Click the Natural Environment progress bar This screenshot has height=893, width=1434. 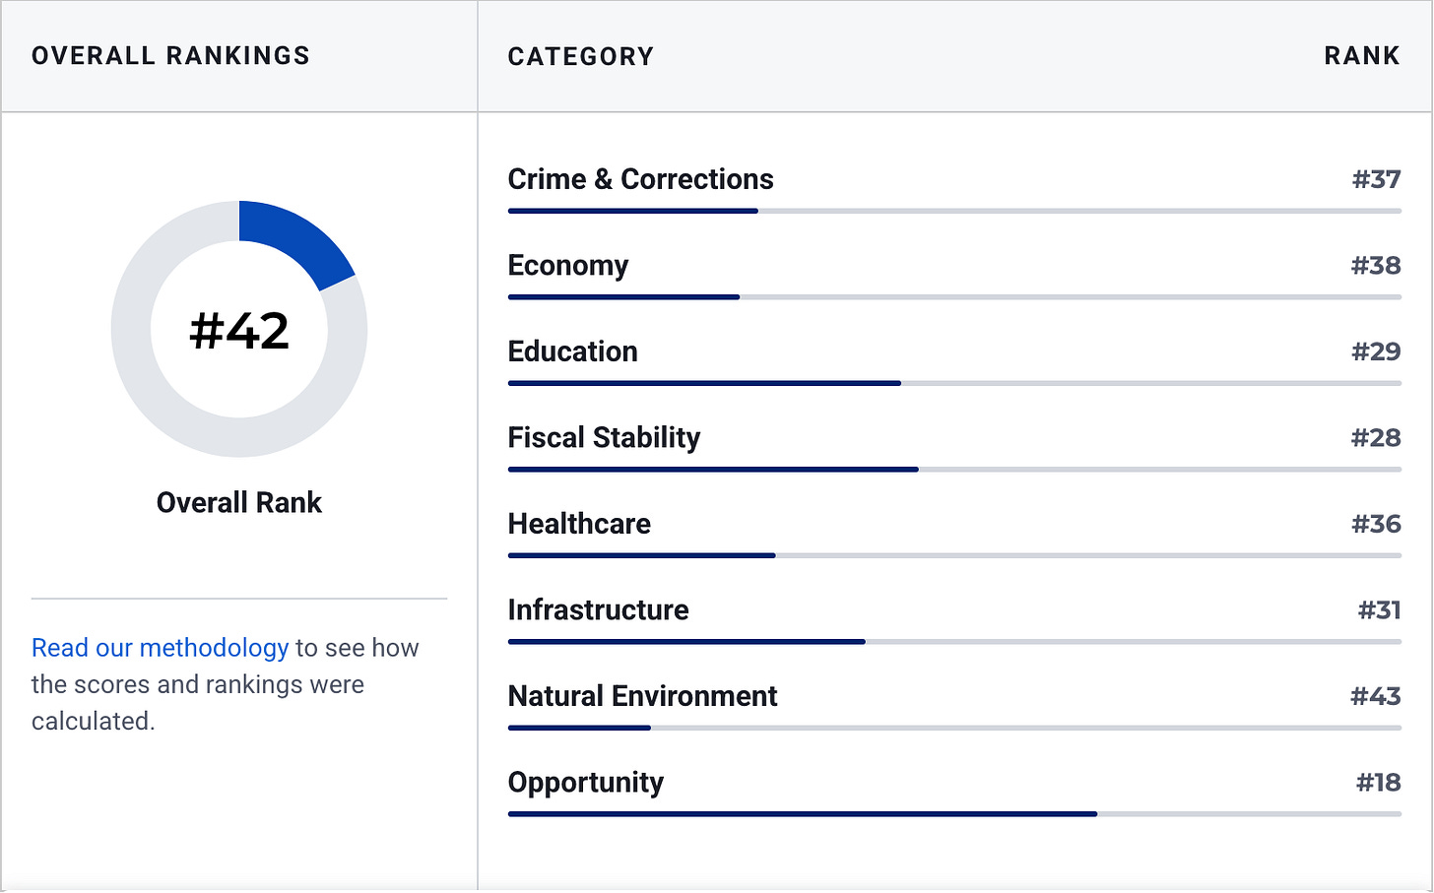click(x=954, y=728)
